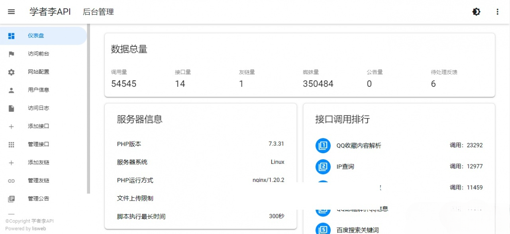
Task: Click the QQ收藏内容解析 interface icon
Action: pos(323,145)
